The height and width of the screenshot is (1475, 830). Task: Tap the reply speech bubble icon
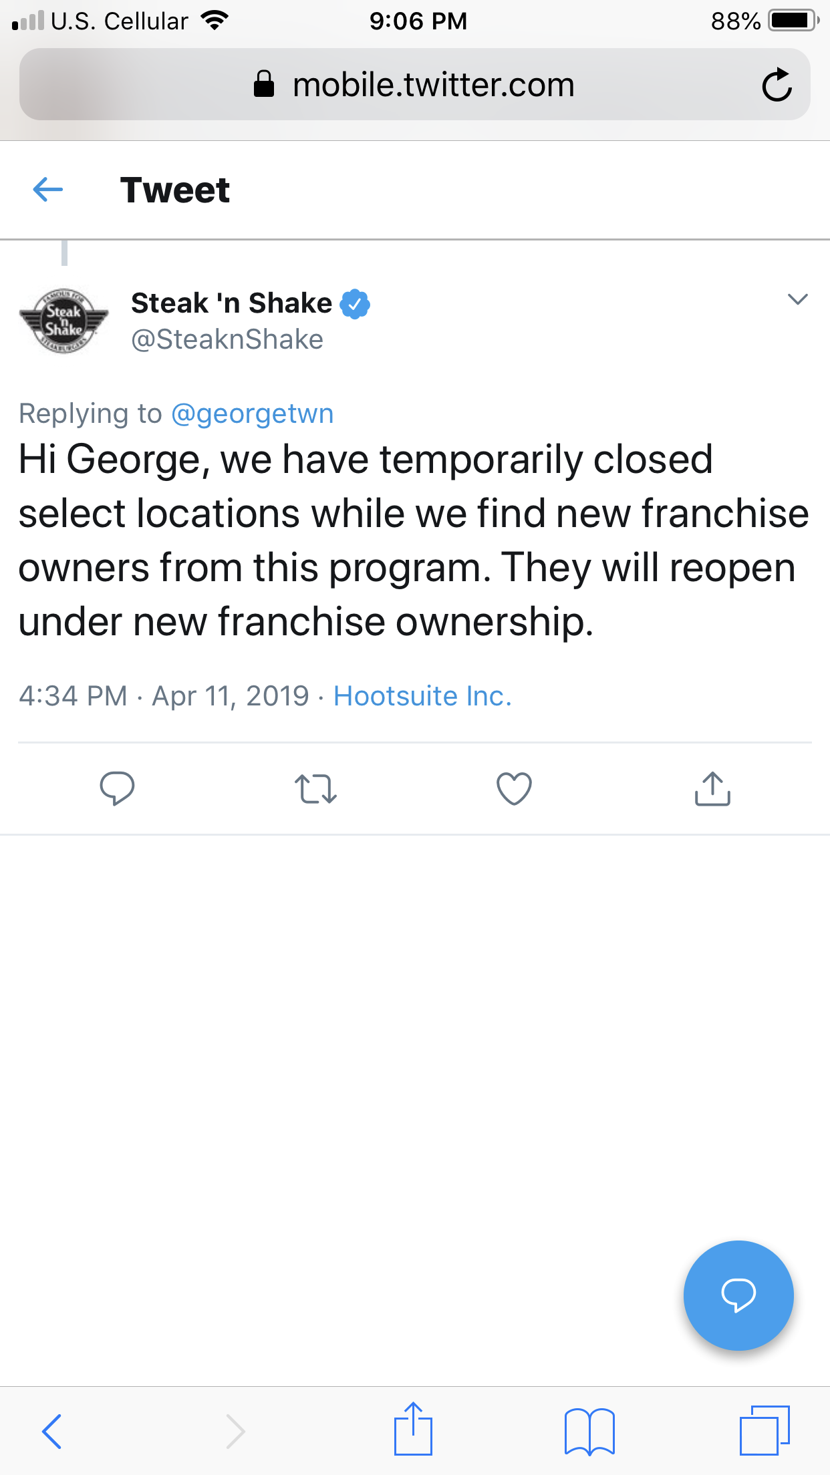[x=117, y=788]
